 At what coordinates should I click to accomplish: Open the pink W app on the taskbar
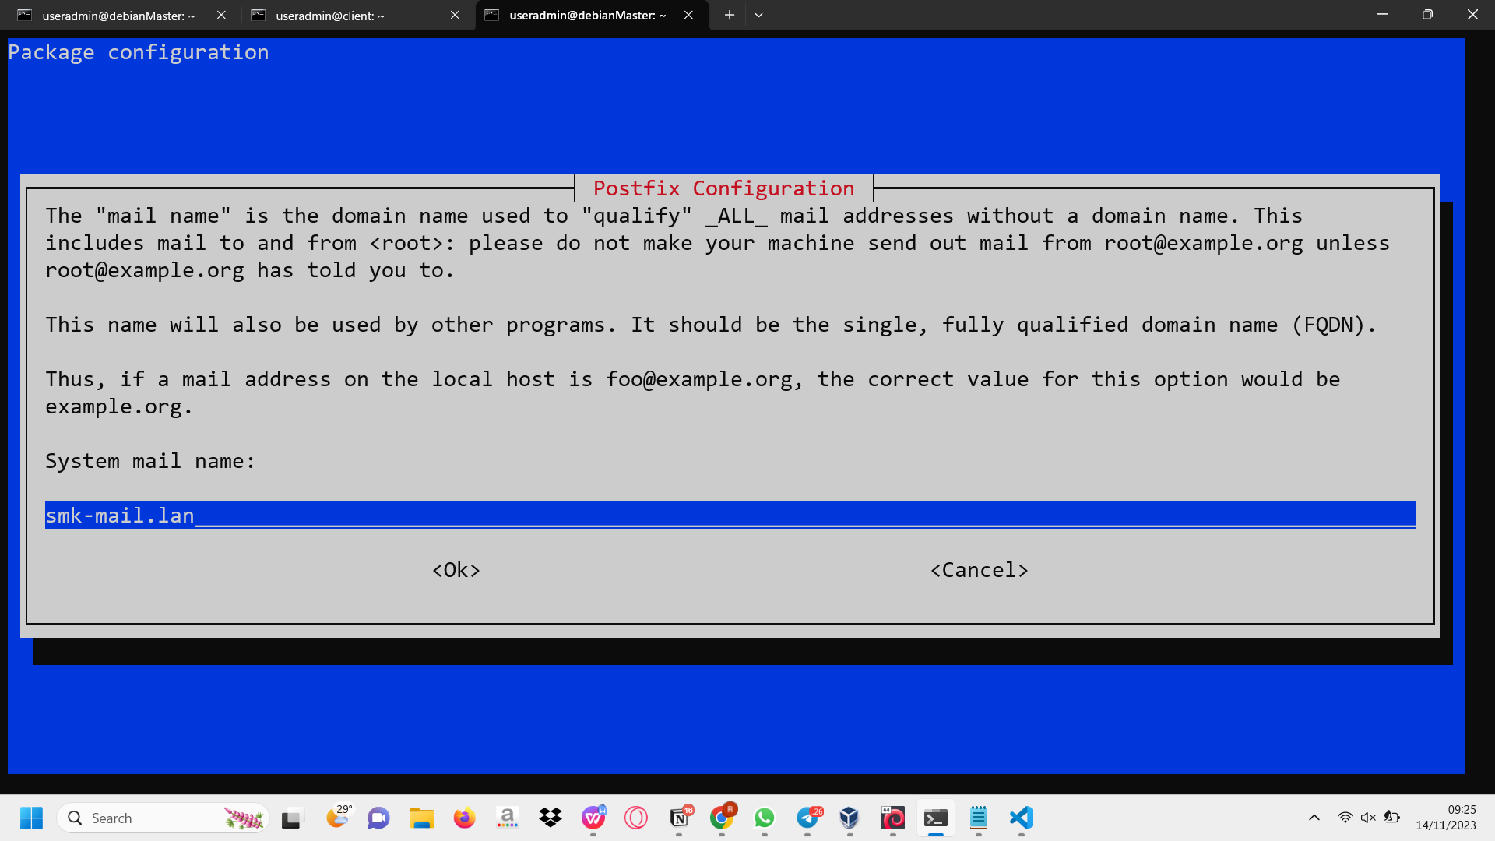pyautogui.click(x=593, y=818)
